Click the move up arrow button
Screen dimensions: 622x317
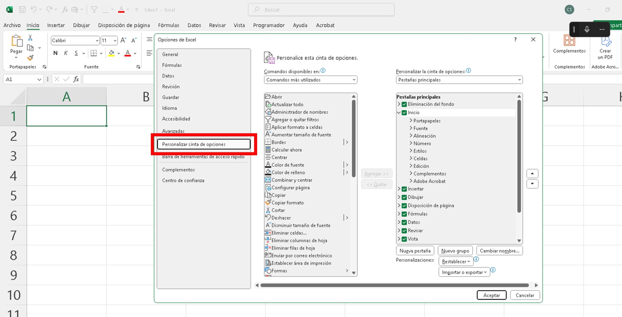coord(532,173)
